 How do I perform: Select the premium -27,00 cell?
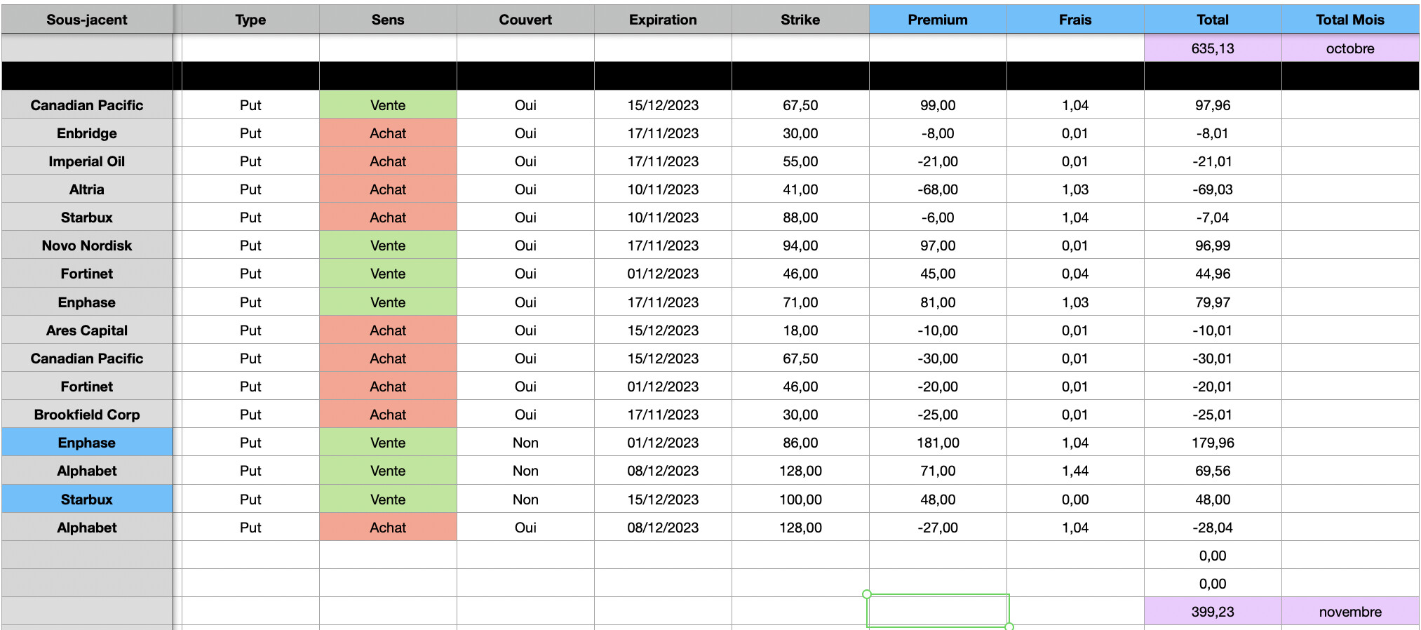[938, 528]
